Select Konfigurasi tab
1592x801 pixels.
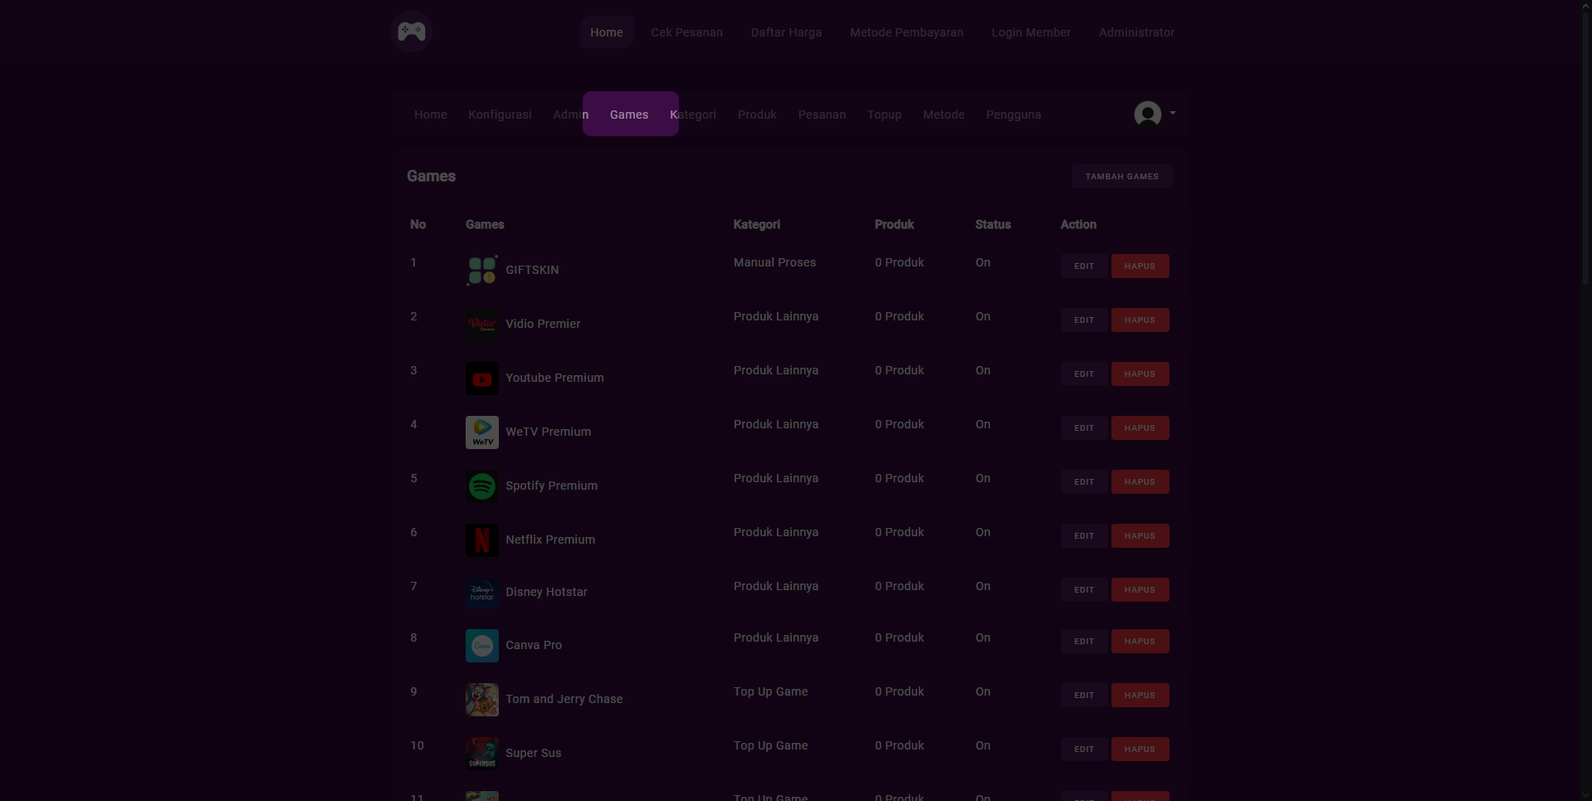[500, 115]
